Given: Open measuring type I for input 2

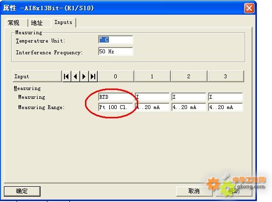Looking at the screenshot, I should (x=188, y=97).
